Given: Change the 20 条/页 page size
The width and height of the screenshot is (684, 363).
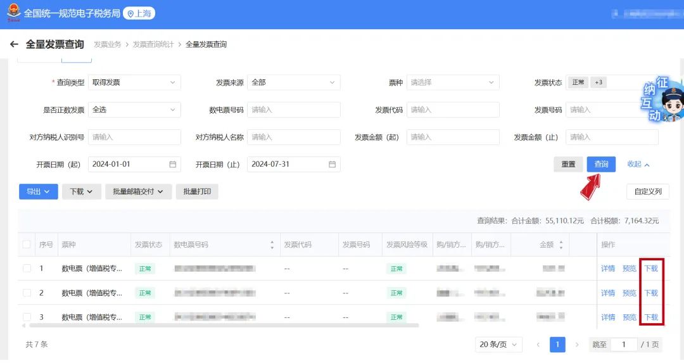Looking at the screenshot, I should point(498,345).
